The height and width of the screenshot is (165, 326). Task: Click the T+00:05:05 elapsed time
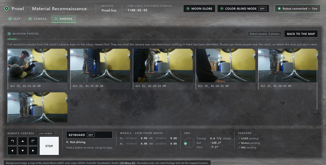(x=138, y=10)
